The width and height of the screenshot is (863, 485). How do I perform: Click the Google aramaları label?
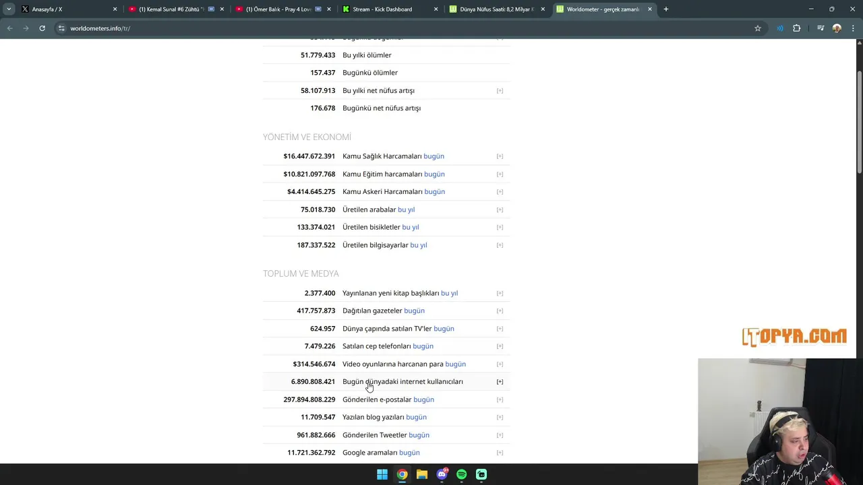[x=370, y=453]
